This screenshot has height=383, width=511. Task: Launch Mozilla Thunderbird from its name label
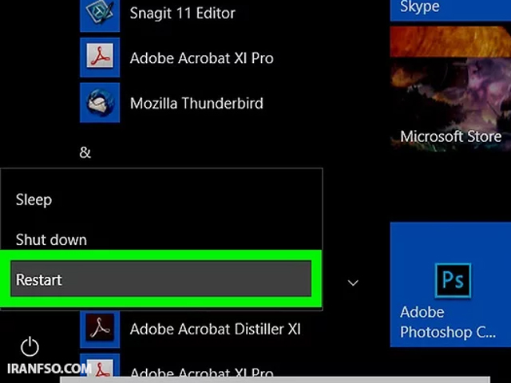(x=196, y=103)
